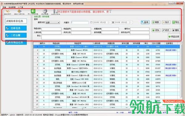Click the table vertical scrollbar up arrow

(181, 43)
